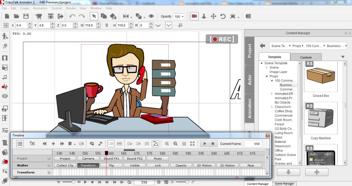Viewport: 352px width, 186px height.
Task: Select the Move tool icon
Action: pos(213,16)
